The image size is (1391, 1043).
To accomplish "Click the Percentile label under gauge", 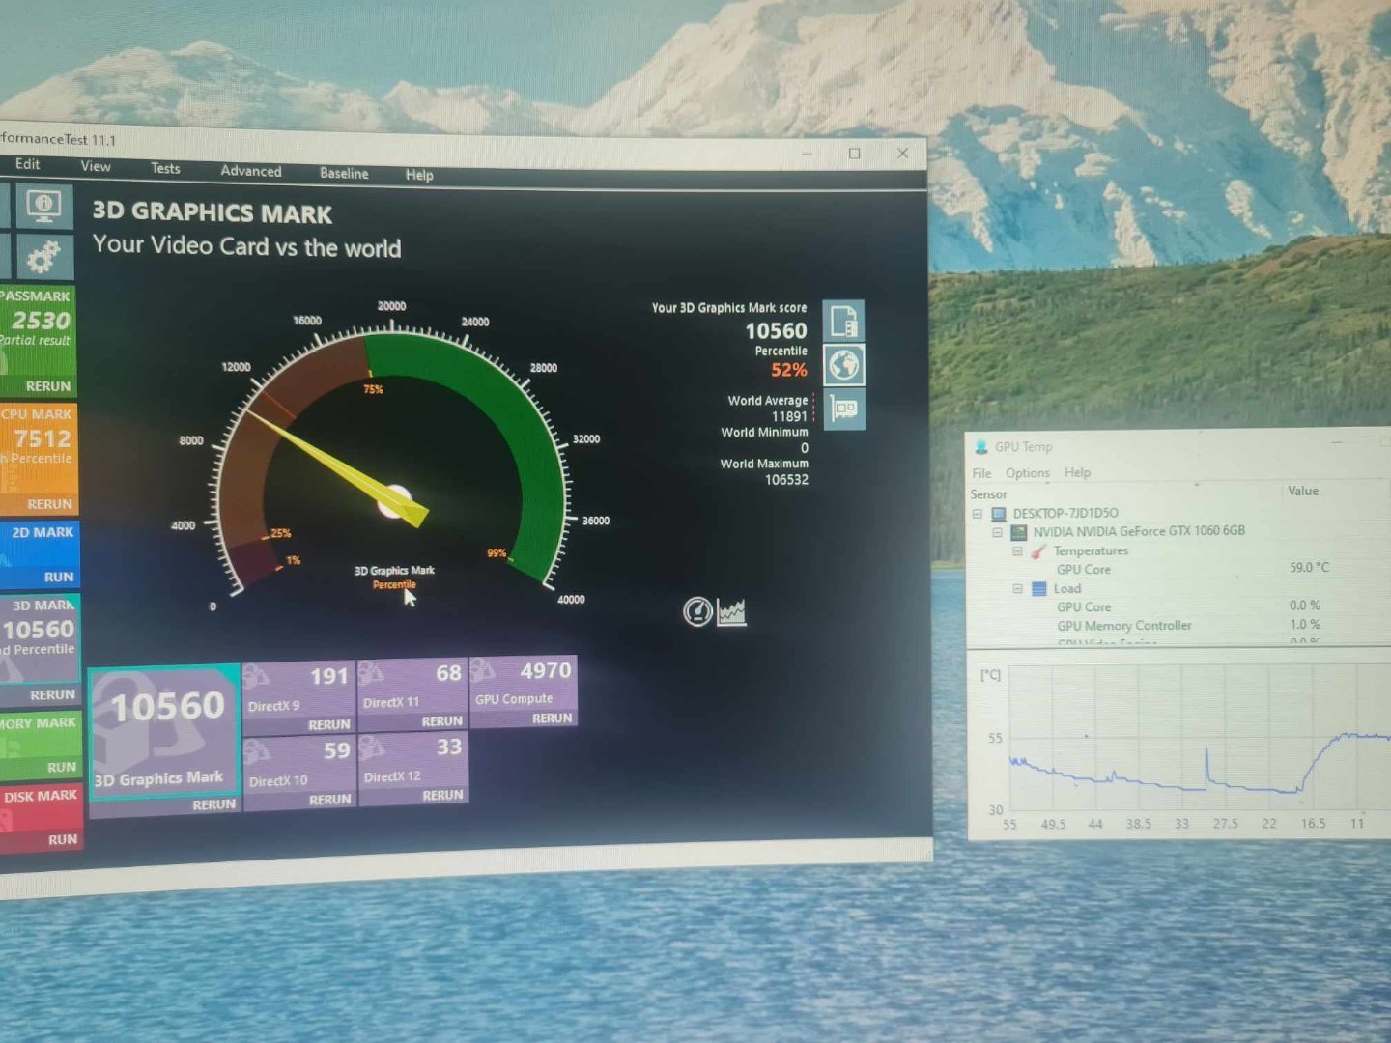I will (x=394, y=584).
